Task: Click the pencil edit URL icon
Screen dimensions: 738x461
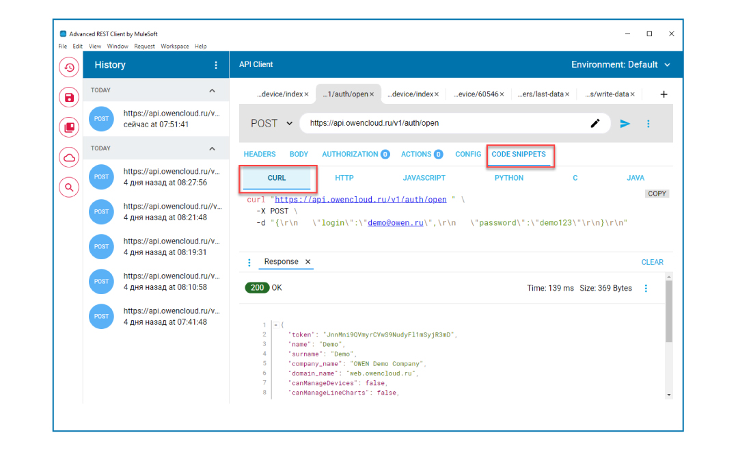Action: (595, 124)
